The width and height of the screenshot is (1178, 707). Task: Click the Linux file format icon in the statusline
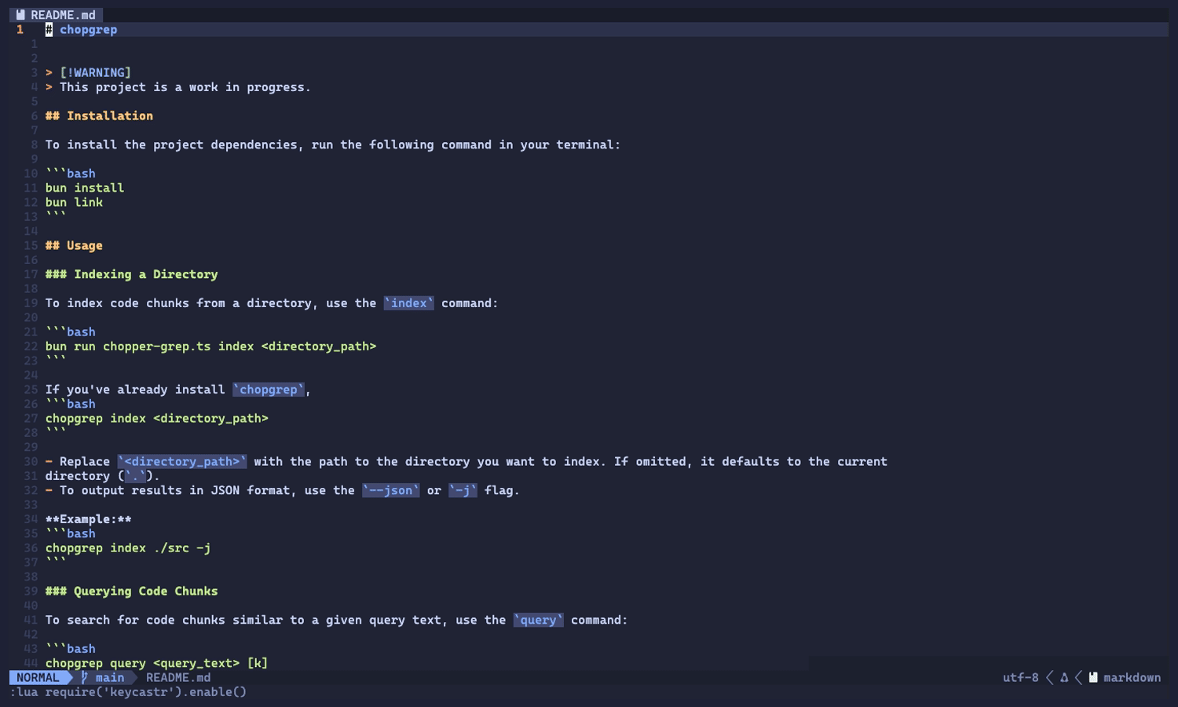[x=1064, y=677]
